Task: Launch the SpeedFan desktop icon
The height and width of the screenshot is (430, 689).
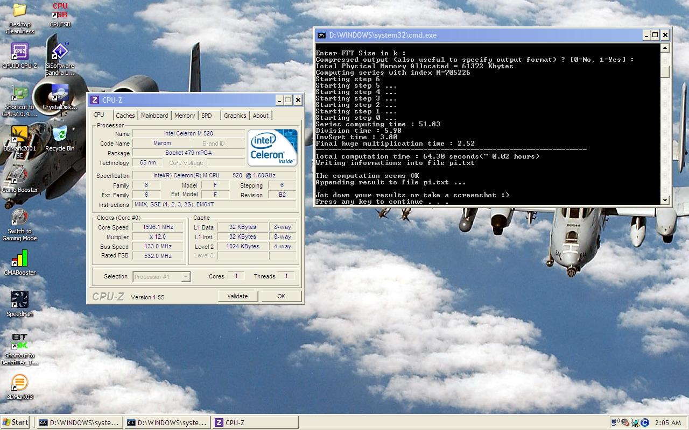Action: (19, 304)
